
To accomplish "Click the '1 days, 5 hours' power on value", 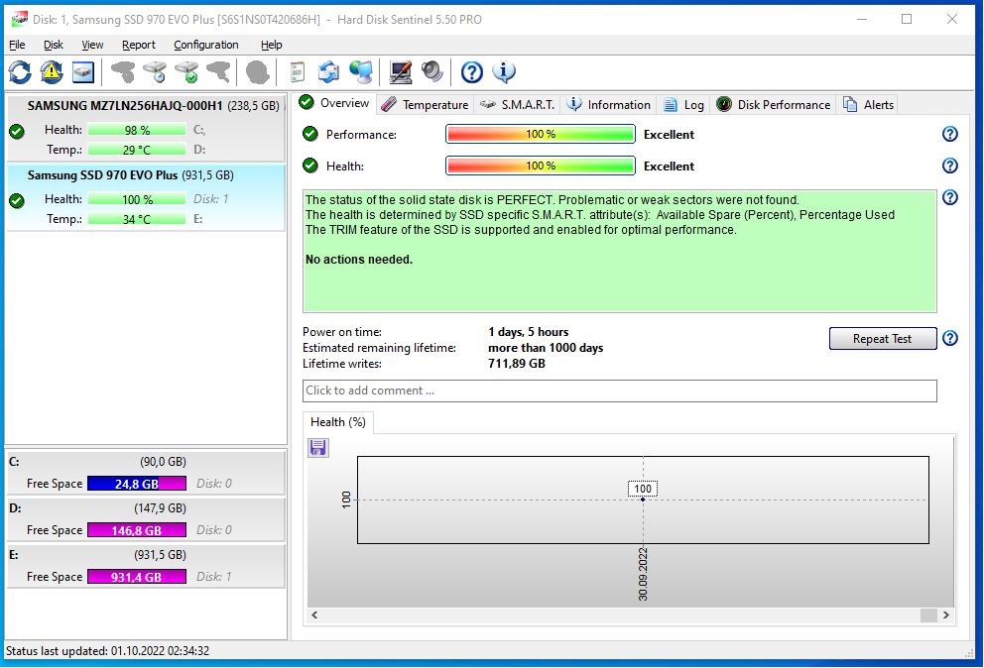I will coord(529,332).
